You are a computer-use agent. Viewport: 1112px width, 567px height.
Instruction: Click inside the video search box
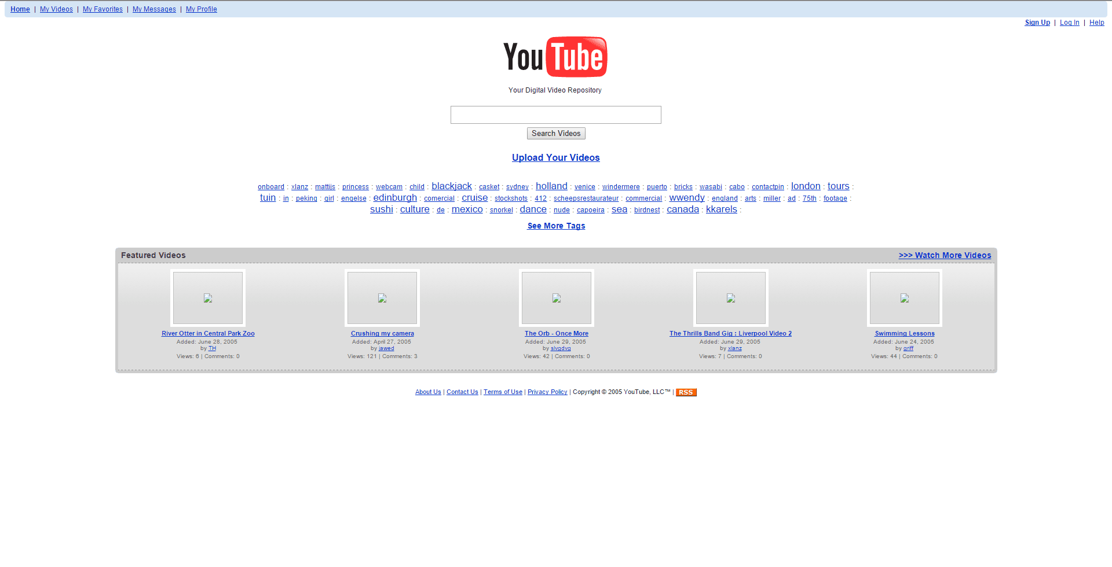(555, 115)
